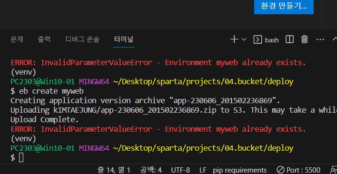Click 'Creating application version archive' line
The height and width of the screenshot is (174, 337).
pyautogui.click(x=145, y=101)
